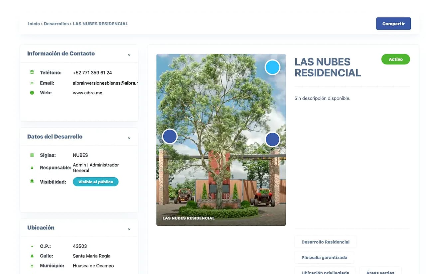Viewport: 439px width, 274px height.
Task: Click Huasca de Ocampo municipality value
Action: [x=93, y=266]
